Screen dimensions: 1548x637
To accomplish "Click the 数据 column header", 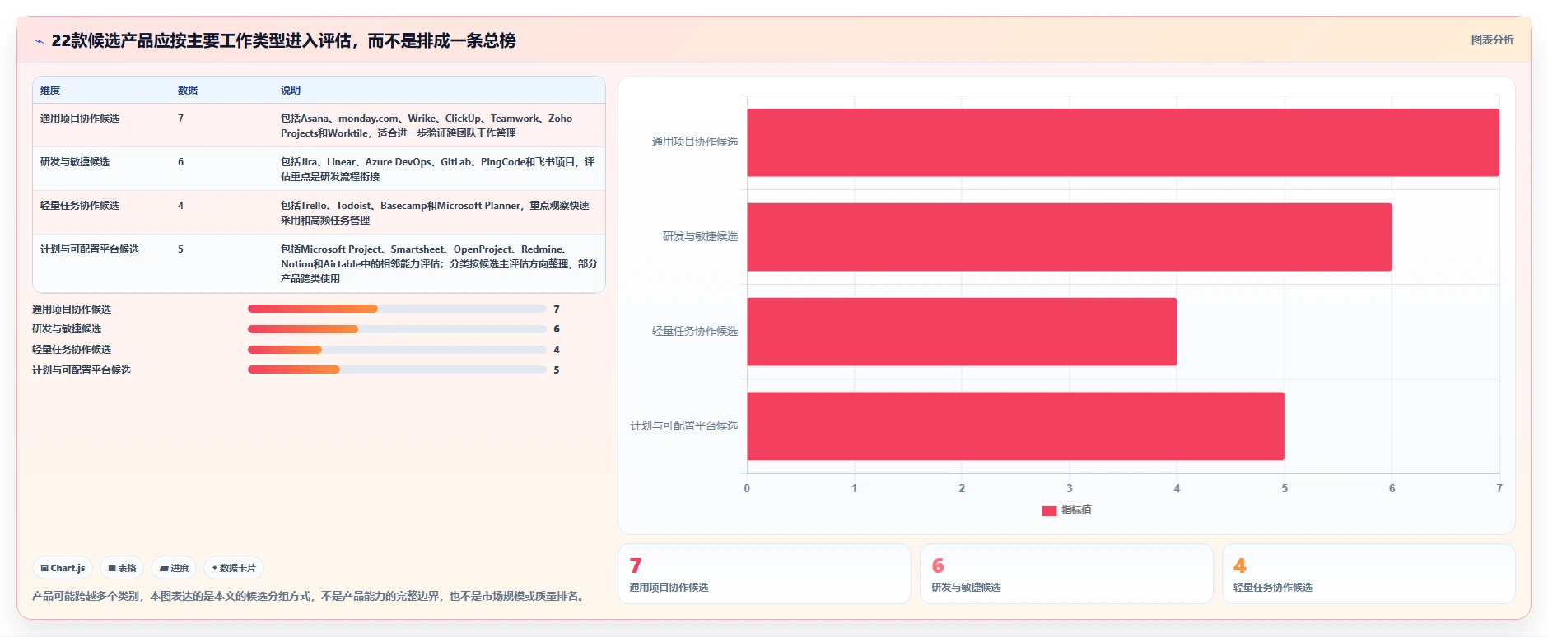I will [188, 91].
